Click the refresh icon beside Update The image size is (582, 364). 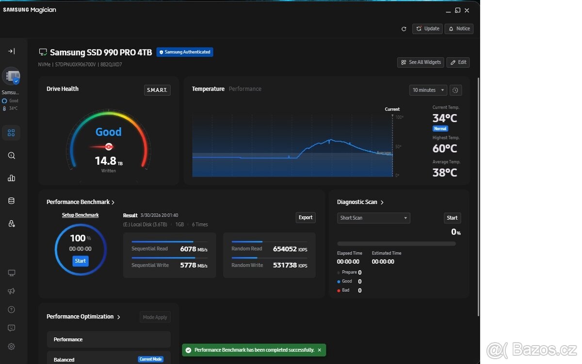click(404, 29)
